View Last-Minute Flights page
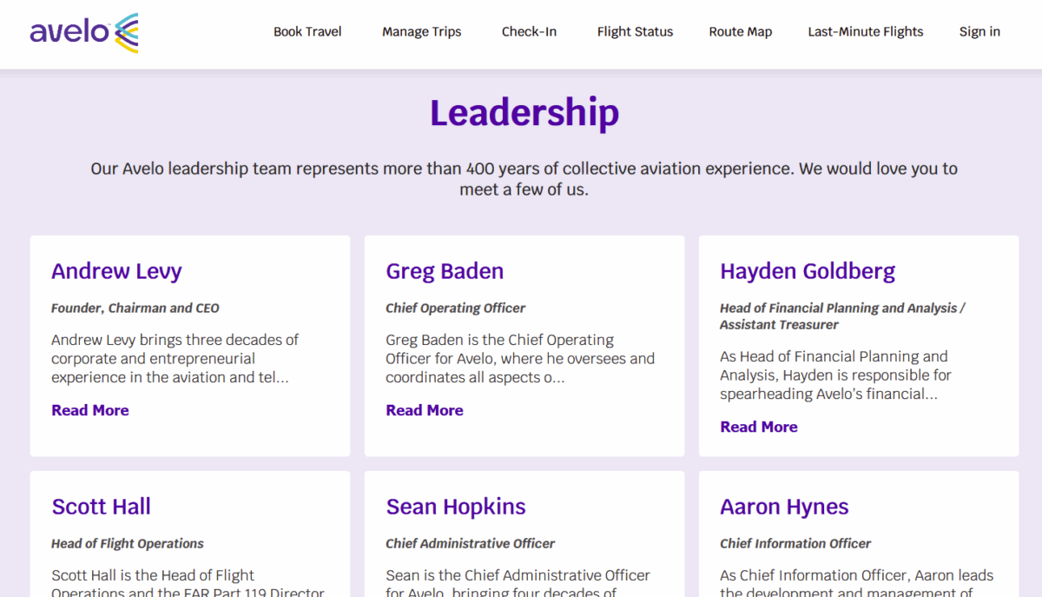 (x=865, y=32)
